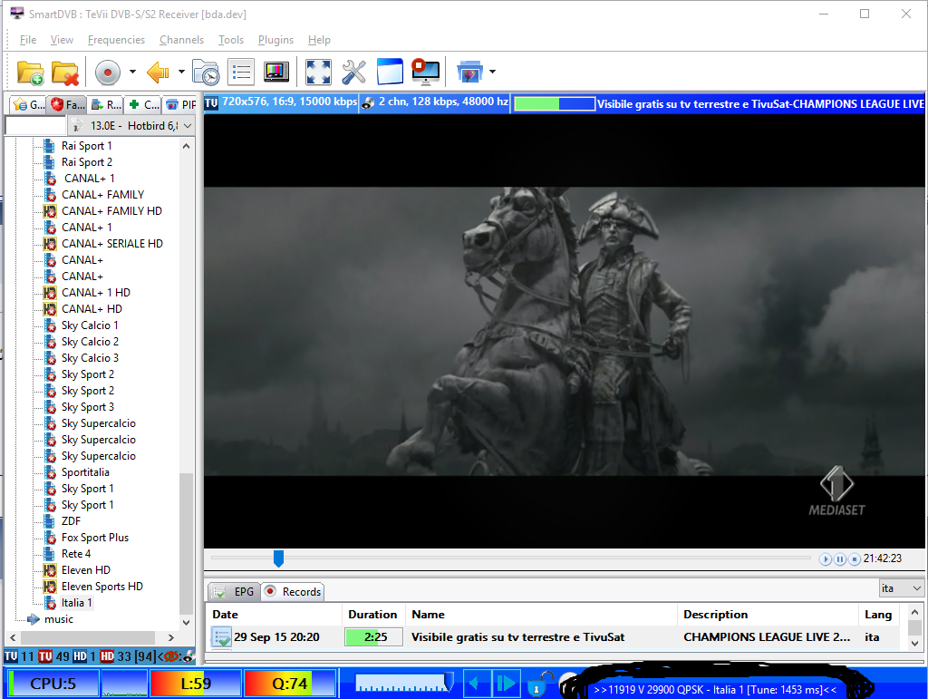The width and height of the screenshot is (928, 699).
Task: Switch to the PIP tab
Action: (x=180, y=105)
